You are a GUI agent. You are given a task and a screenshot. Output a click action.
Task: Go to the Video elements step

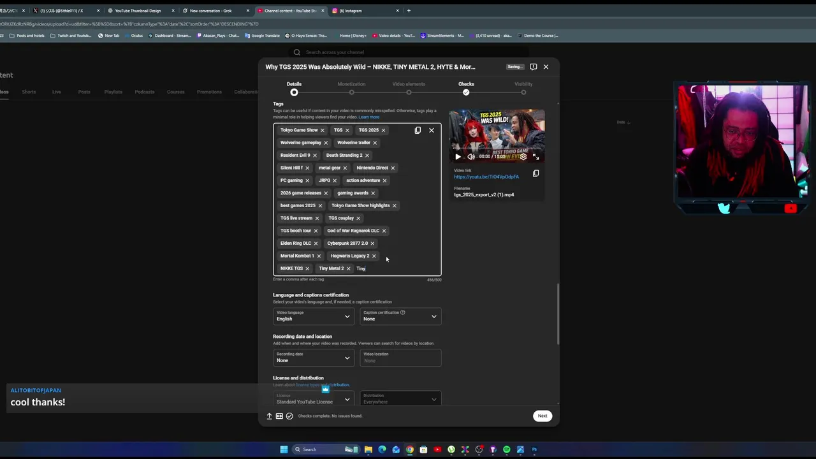tap(409, 88)
